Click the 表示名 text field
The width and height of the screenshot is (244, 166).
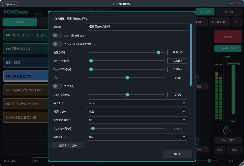pos(137,27)
